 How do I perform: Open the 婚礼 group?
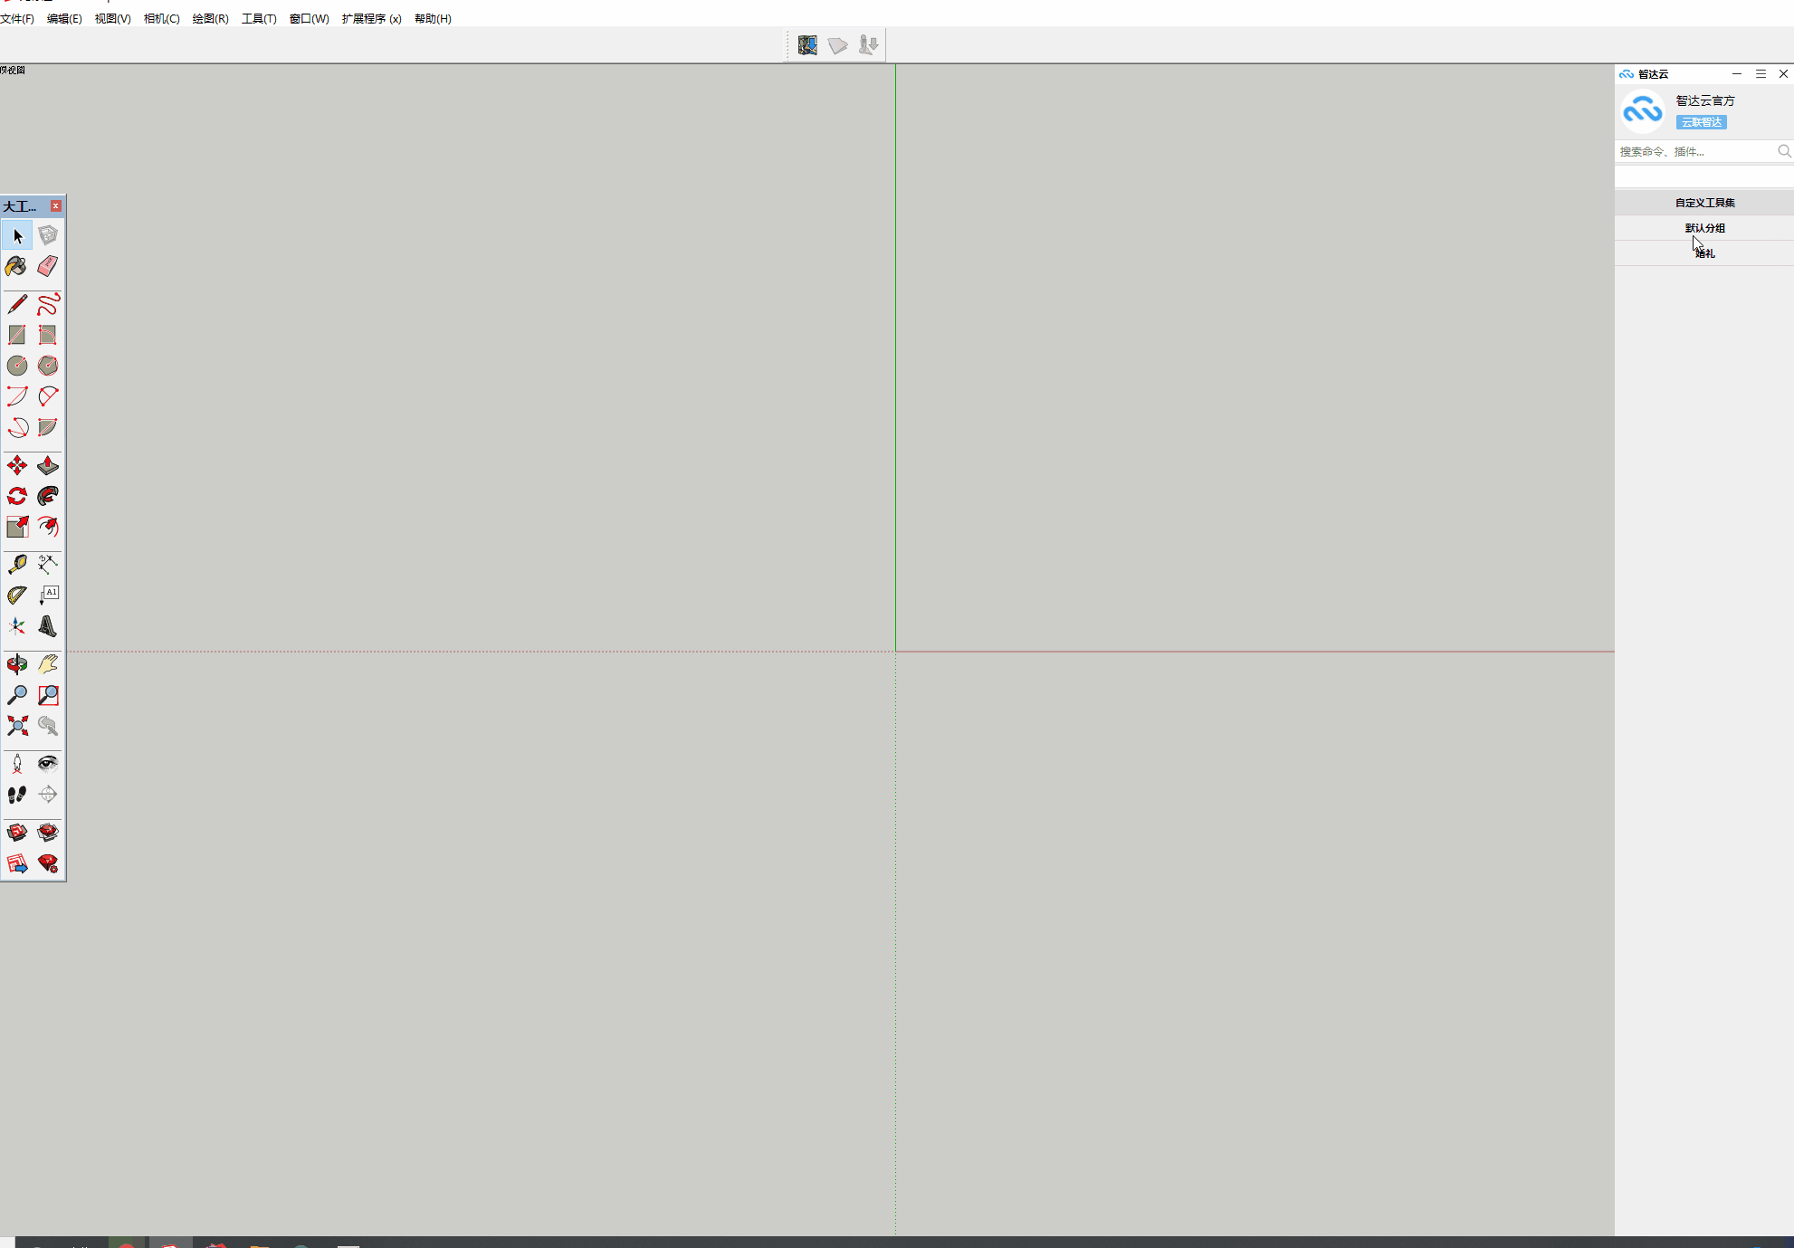tap(1704, 253)
